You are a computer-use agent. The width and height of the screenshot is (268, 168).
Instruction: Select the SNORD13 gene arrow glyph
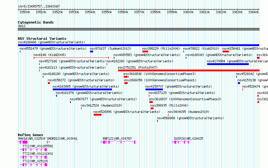[48, 142]
